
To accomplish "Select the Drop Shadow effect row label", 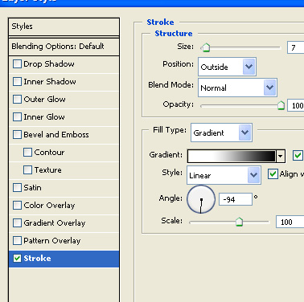I will (x=49, y=64).
